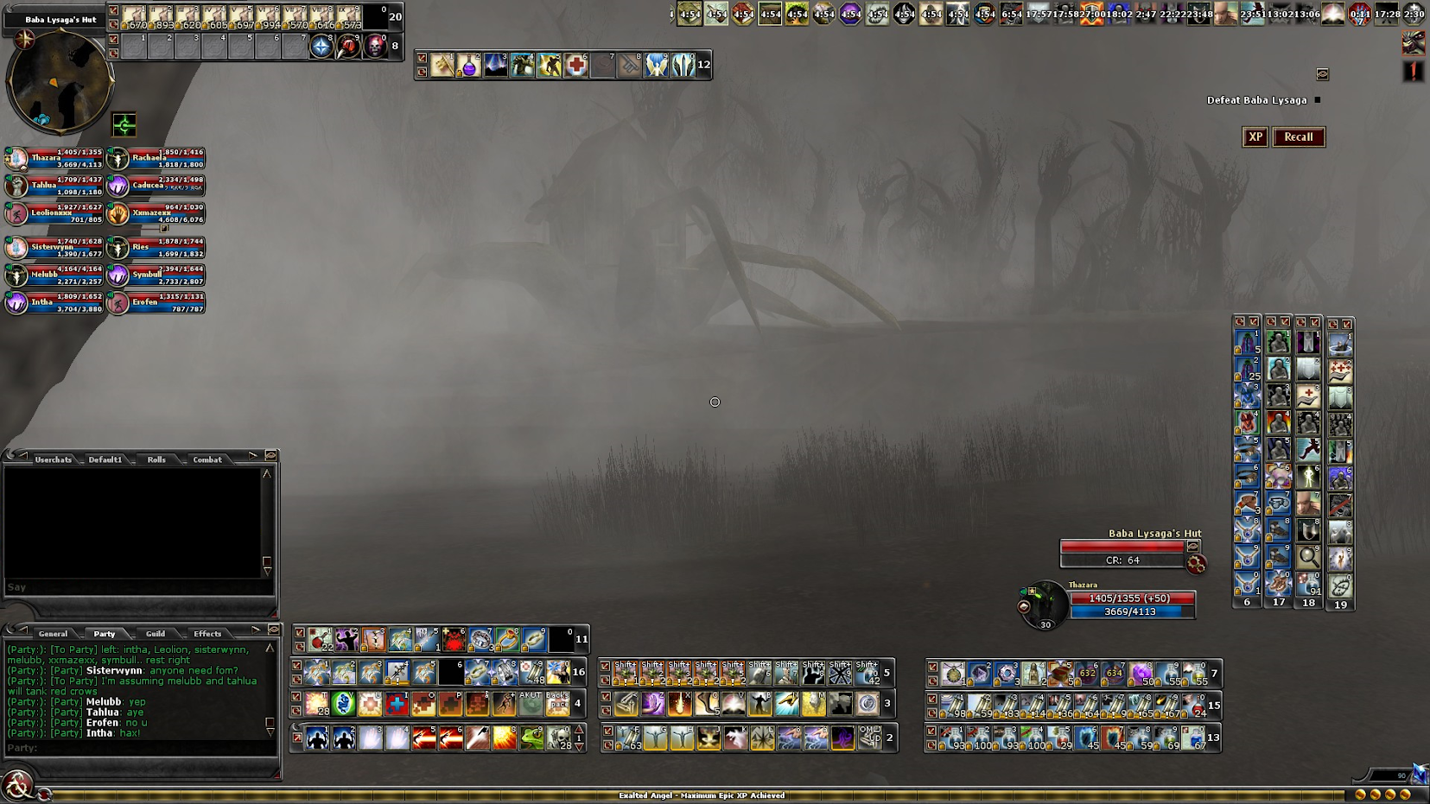Activate the foot icon ability on hotbar 3
The width and height of the screenshot is (1430, 804).
(707, 704)
